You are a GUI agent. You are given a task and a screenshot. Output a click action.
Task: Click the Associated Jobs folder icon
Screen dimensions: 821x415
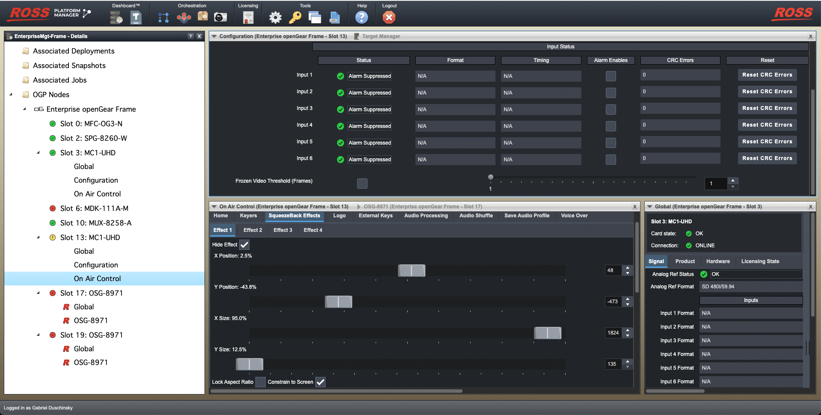pyautogui.click(x=26, y=80)
